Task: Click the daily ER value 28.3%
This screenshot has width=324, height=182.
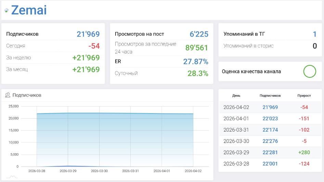Action: click(198, 73)
